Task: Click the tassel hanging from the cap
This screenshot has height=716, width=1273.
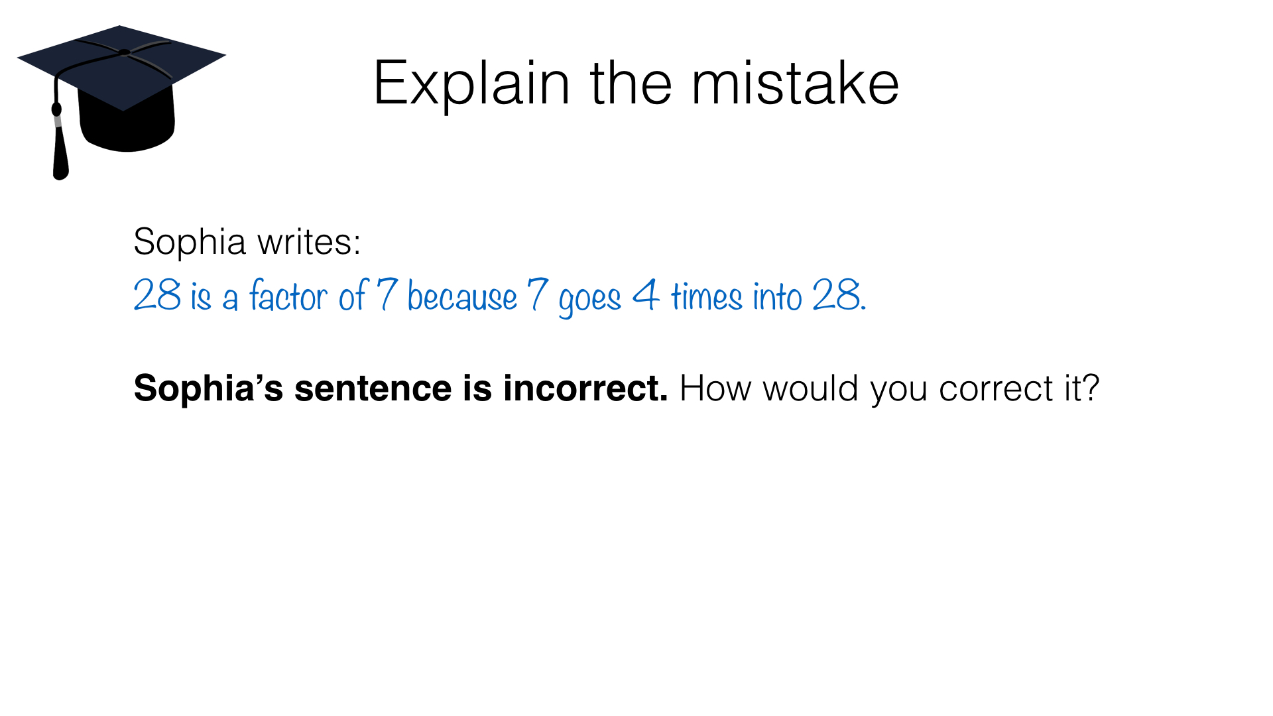Action: click(60, 149)
